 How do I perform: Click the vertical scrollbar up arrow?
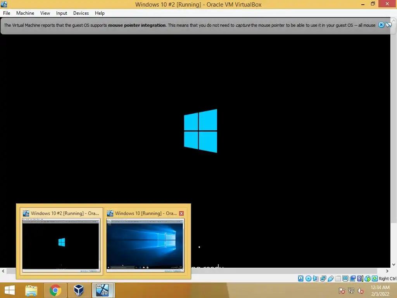point(394,19)
